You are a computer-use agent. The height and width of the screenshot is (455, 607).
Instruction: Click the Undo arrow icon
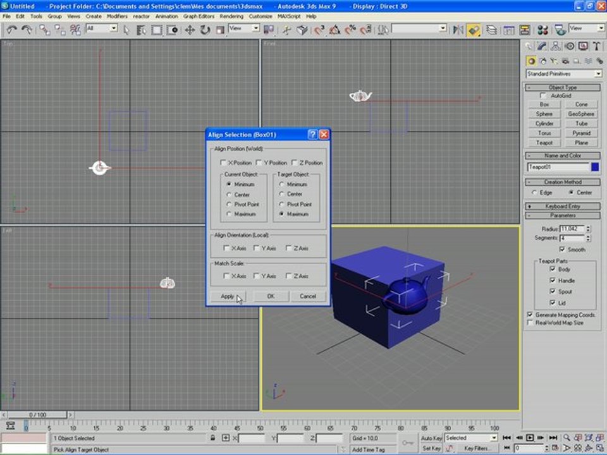[x=11, y=30]
